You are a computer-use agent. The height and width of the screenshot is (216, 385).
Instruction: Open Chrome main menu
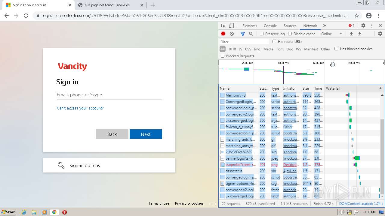coord(379,16)
